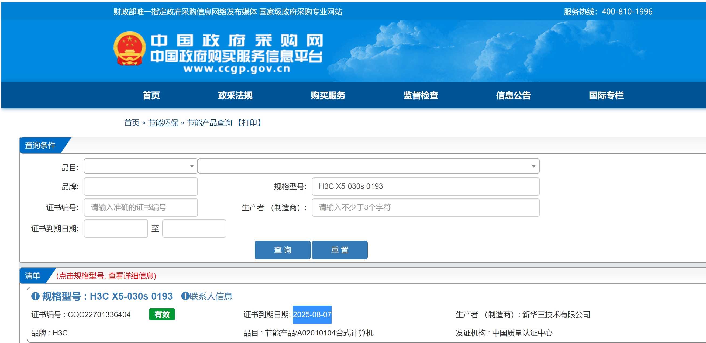The width and height of the screenshot is (706, 343).
Task: Click the 规格型号 field containing H3C X5-030s 0193
Action: pos(425,186)
